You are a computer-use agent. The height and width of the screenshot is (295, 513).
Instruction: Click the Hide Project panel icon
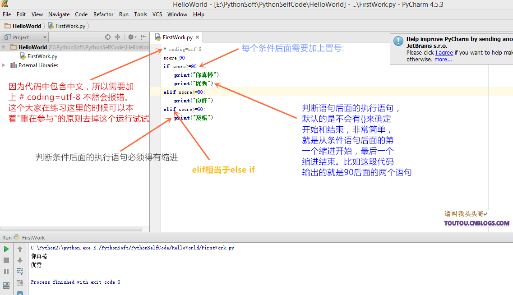pos(143,37)
